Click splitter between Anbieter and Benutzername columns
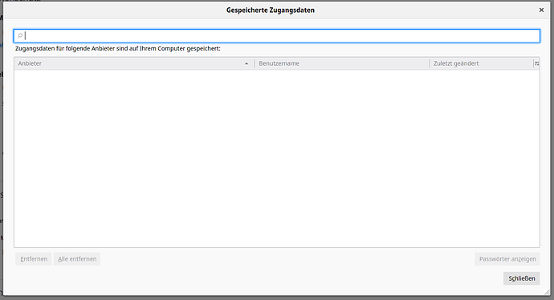Viewport: 554px width, 300px height. [255, 63]
